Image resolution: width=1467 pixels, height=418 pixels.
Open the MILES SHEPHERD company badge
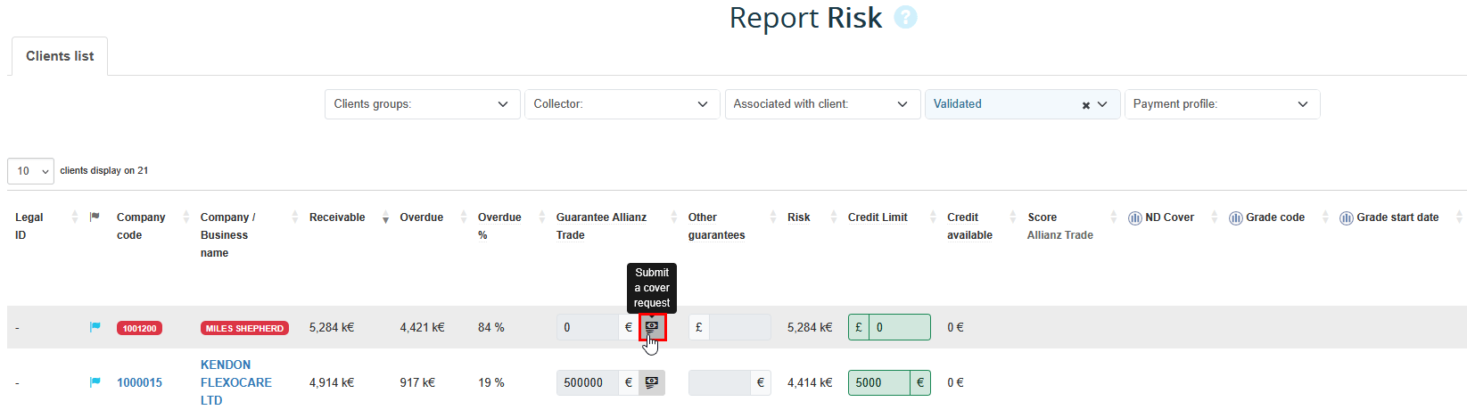point(244,328)
